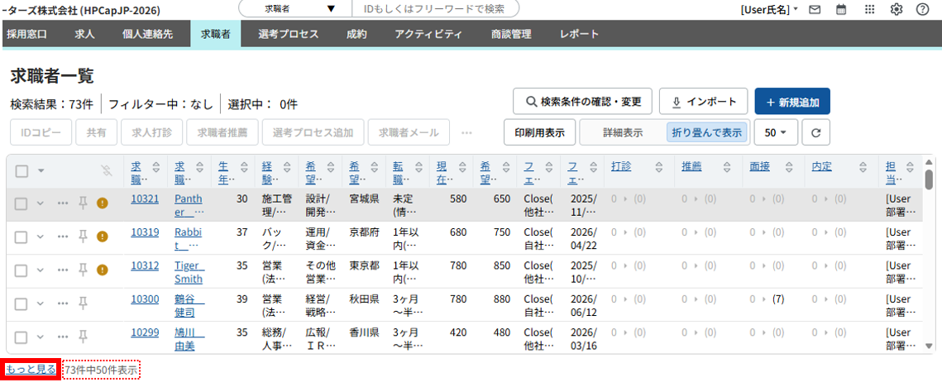Click the もっと見る link
The height and width of the screenshot is (387, 942).
(31, 370)
